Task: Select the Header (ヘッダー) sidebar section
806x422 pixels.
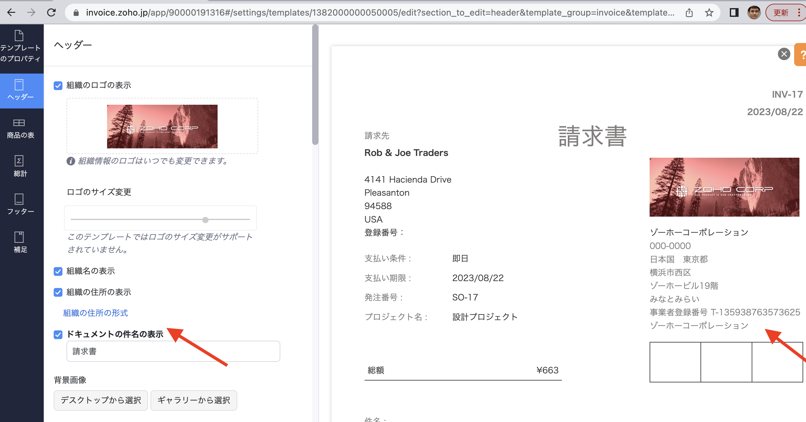Action: [20, 90]
